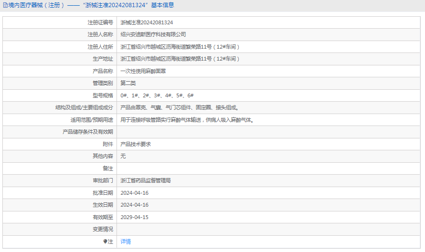Screen dimensions: 425x252
Task: Select product name 一次性使用麻醉面罩
Action: 143,71
